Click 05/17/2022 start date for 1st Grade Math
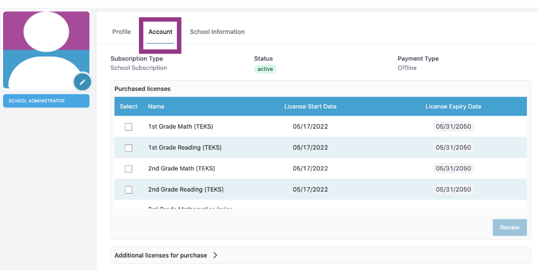The image size is (539, 270). click(x=310, y=127)
